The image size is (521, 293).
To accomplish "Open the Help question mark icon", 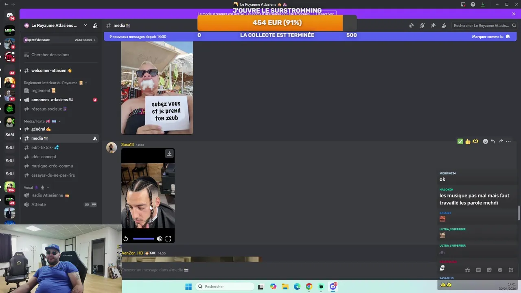I will coord(473,4).
